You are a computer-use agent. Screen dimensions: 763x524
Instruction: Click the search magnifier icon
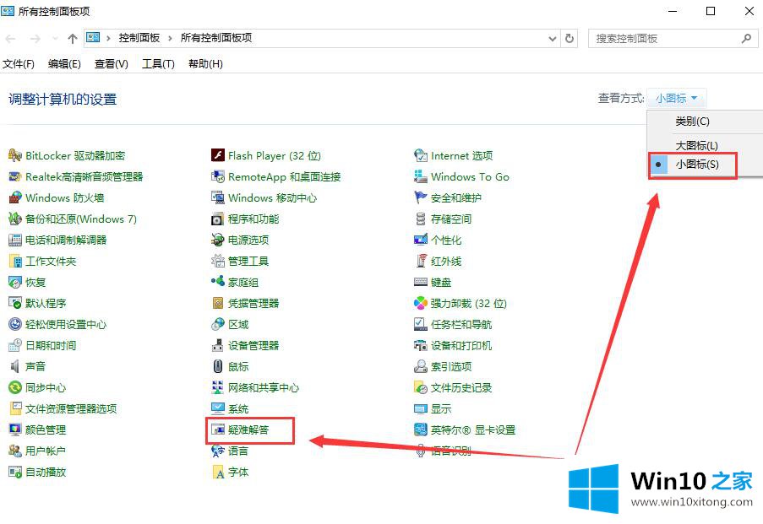click(746, 39)
